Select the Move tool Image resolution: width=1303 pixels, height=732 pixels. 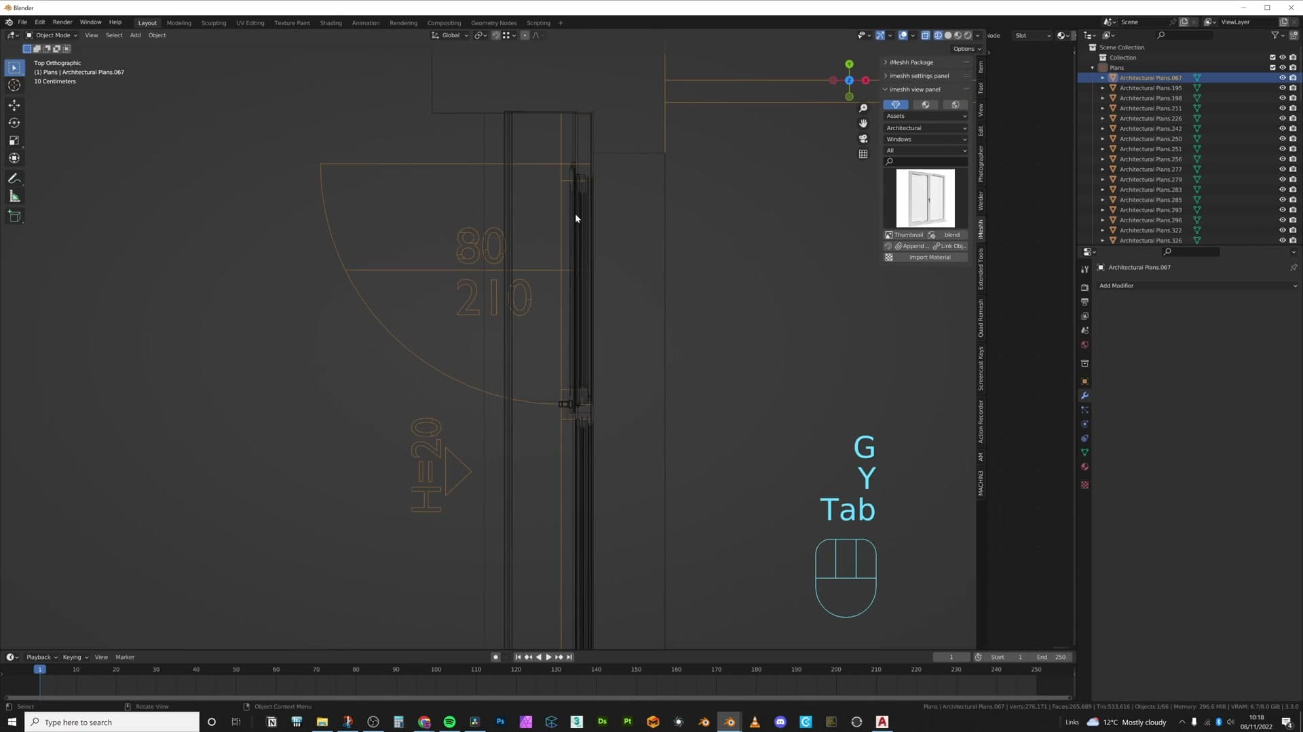(x=14, y=105)
